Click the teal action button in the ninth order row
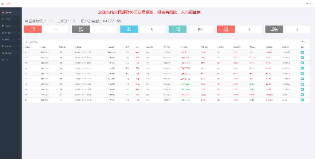 click(302, 95)
